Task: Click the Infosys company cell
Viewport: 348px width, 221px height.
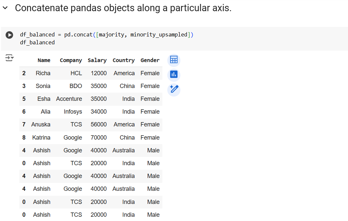Action: 73,112
